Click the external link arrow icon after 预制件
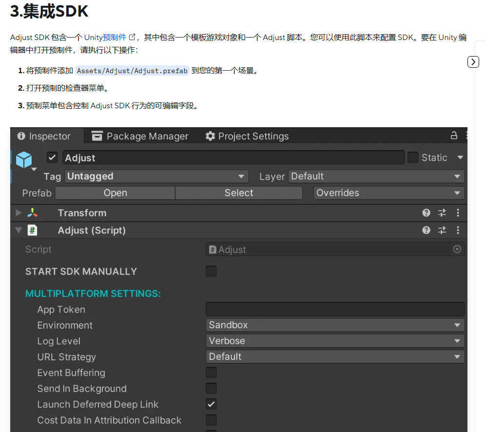Image resolution: width=486 pixels, height=432 pixels. click(132, 37)
